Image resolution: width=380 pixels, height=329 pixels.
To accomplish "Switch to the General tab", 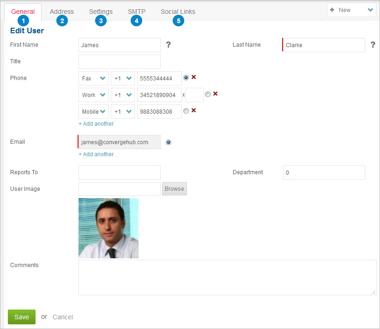I will pyautogui.click(x=23, y=12).
